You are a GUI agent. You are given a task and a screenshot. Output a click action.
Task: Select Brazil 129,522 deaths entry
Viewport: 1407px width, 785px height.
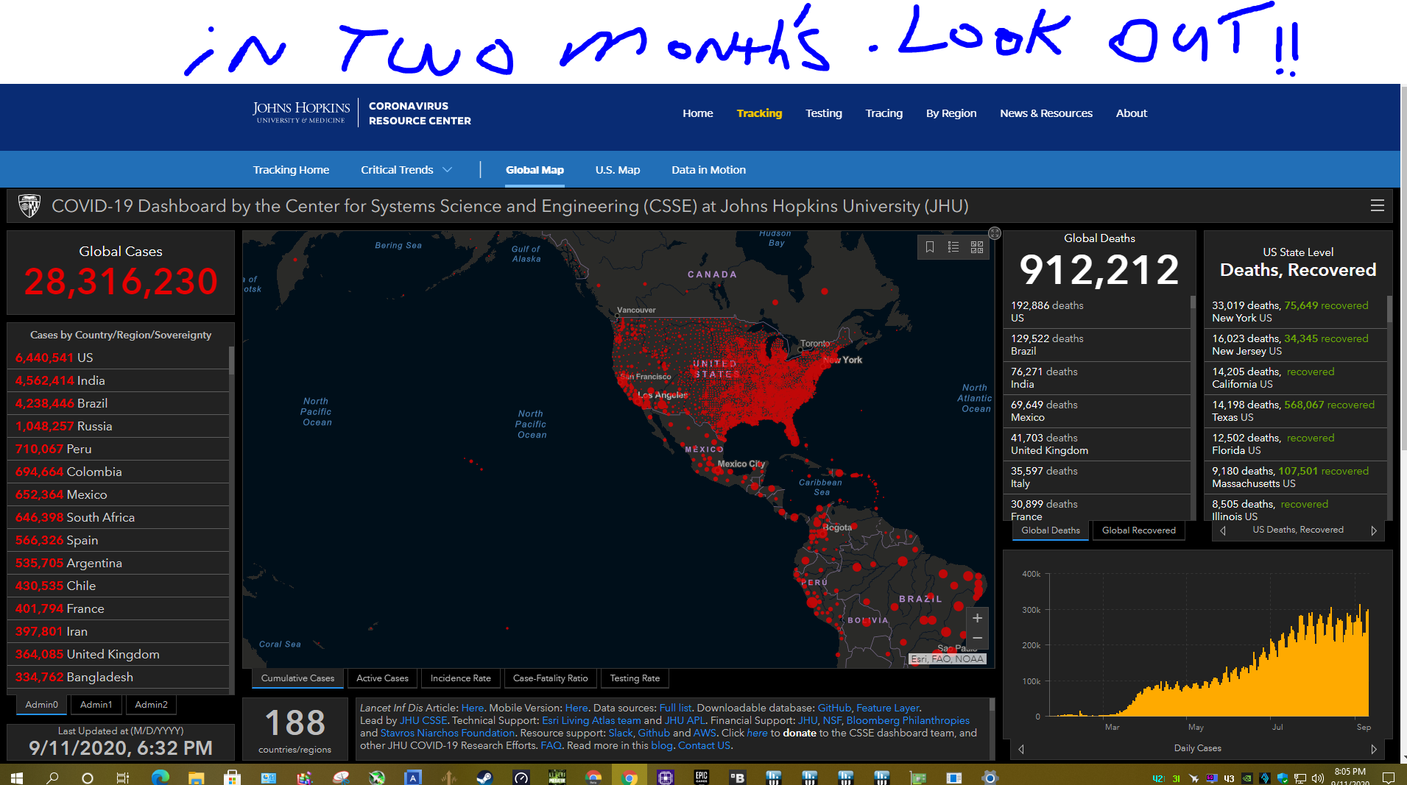1097,344
